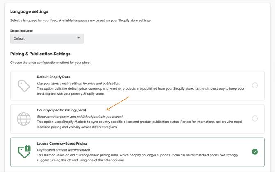The height and width of the screenshot is (172, 275).
Task: Click 'Deprecated and not recommended.' text
Action: click(x=64, y=150)
